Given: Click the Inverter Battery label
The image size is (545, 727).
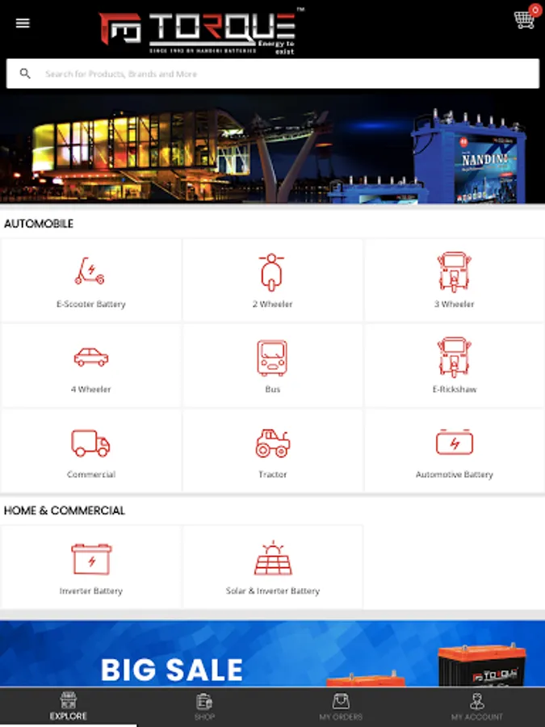Looking at the screenshot, I should pos(90,590).
